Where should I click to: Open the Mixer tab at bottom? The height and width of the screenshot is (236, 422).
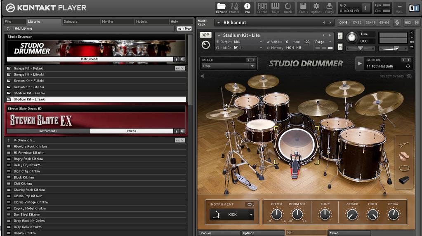pyautogui.click(x=349, y=233)
